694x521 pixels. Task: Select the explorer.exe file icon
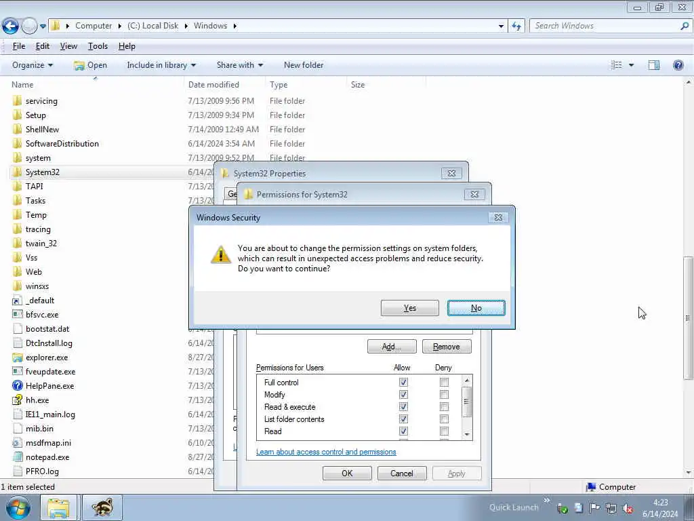tap(17, 357)
